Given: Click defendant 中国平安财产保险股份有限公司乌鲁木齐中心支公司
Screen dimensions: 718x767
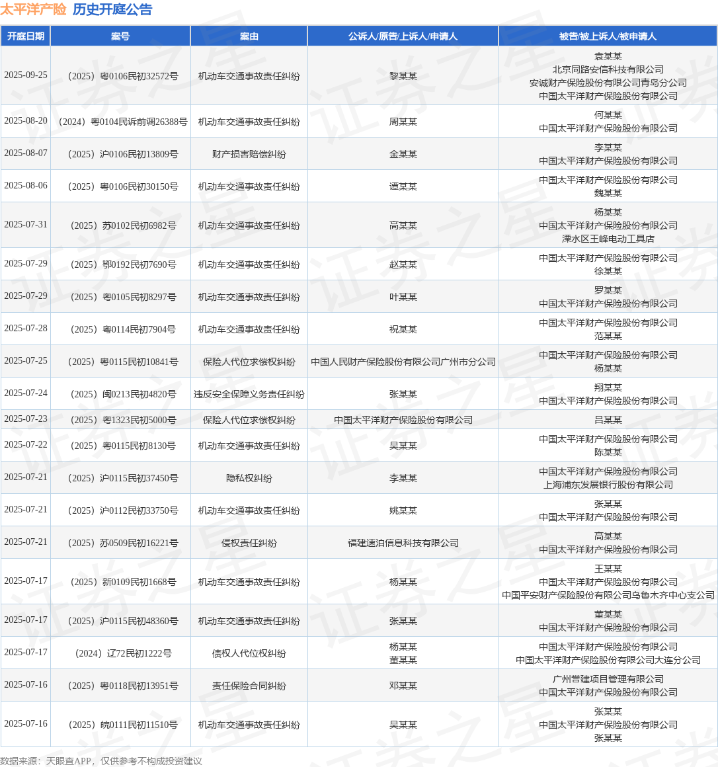Looking at the screenshot, I should tap(608, 595).
